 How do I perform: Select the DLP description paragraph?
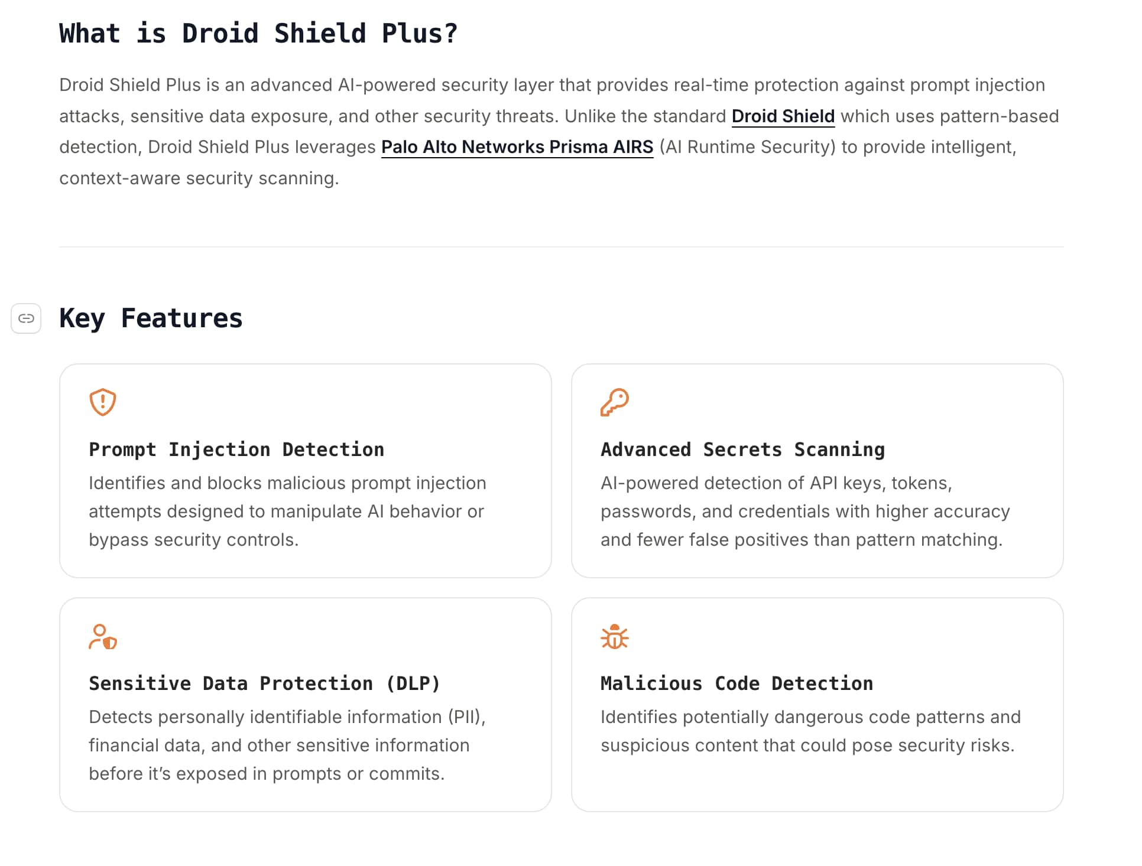click(x=287, y=744)
